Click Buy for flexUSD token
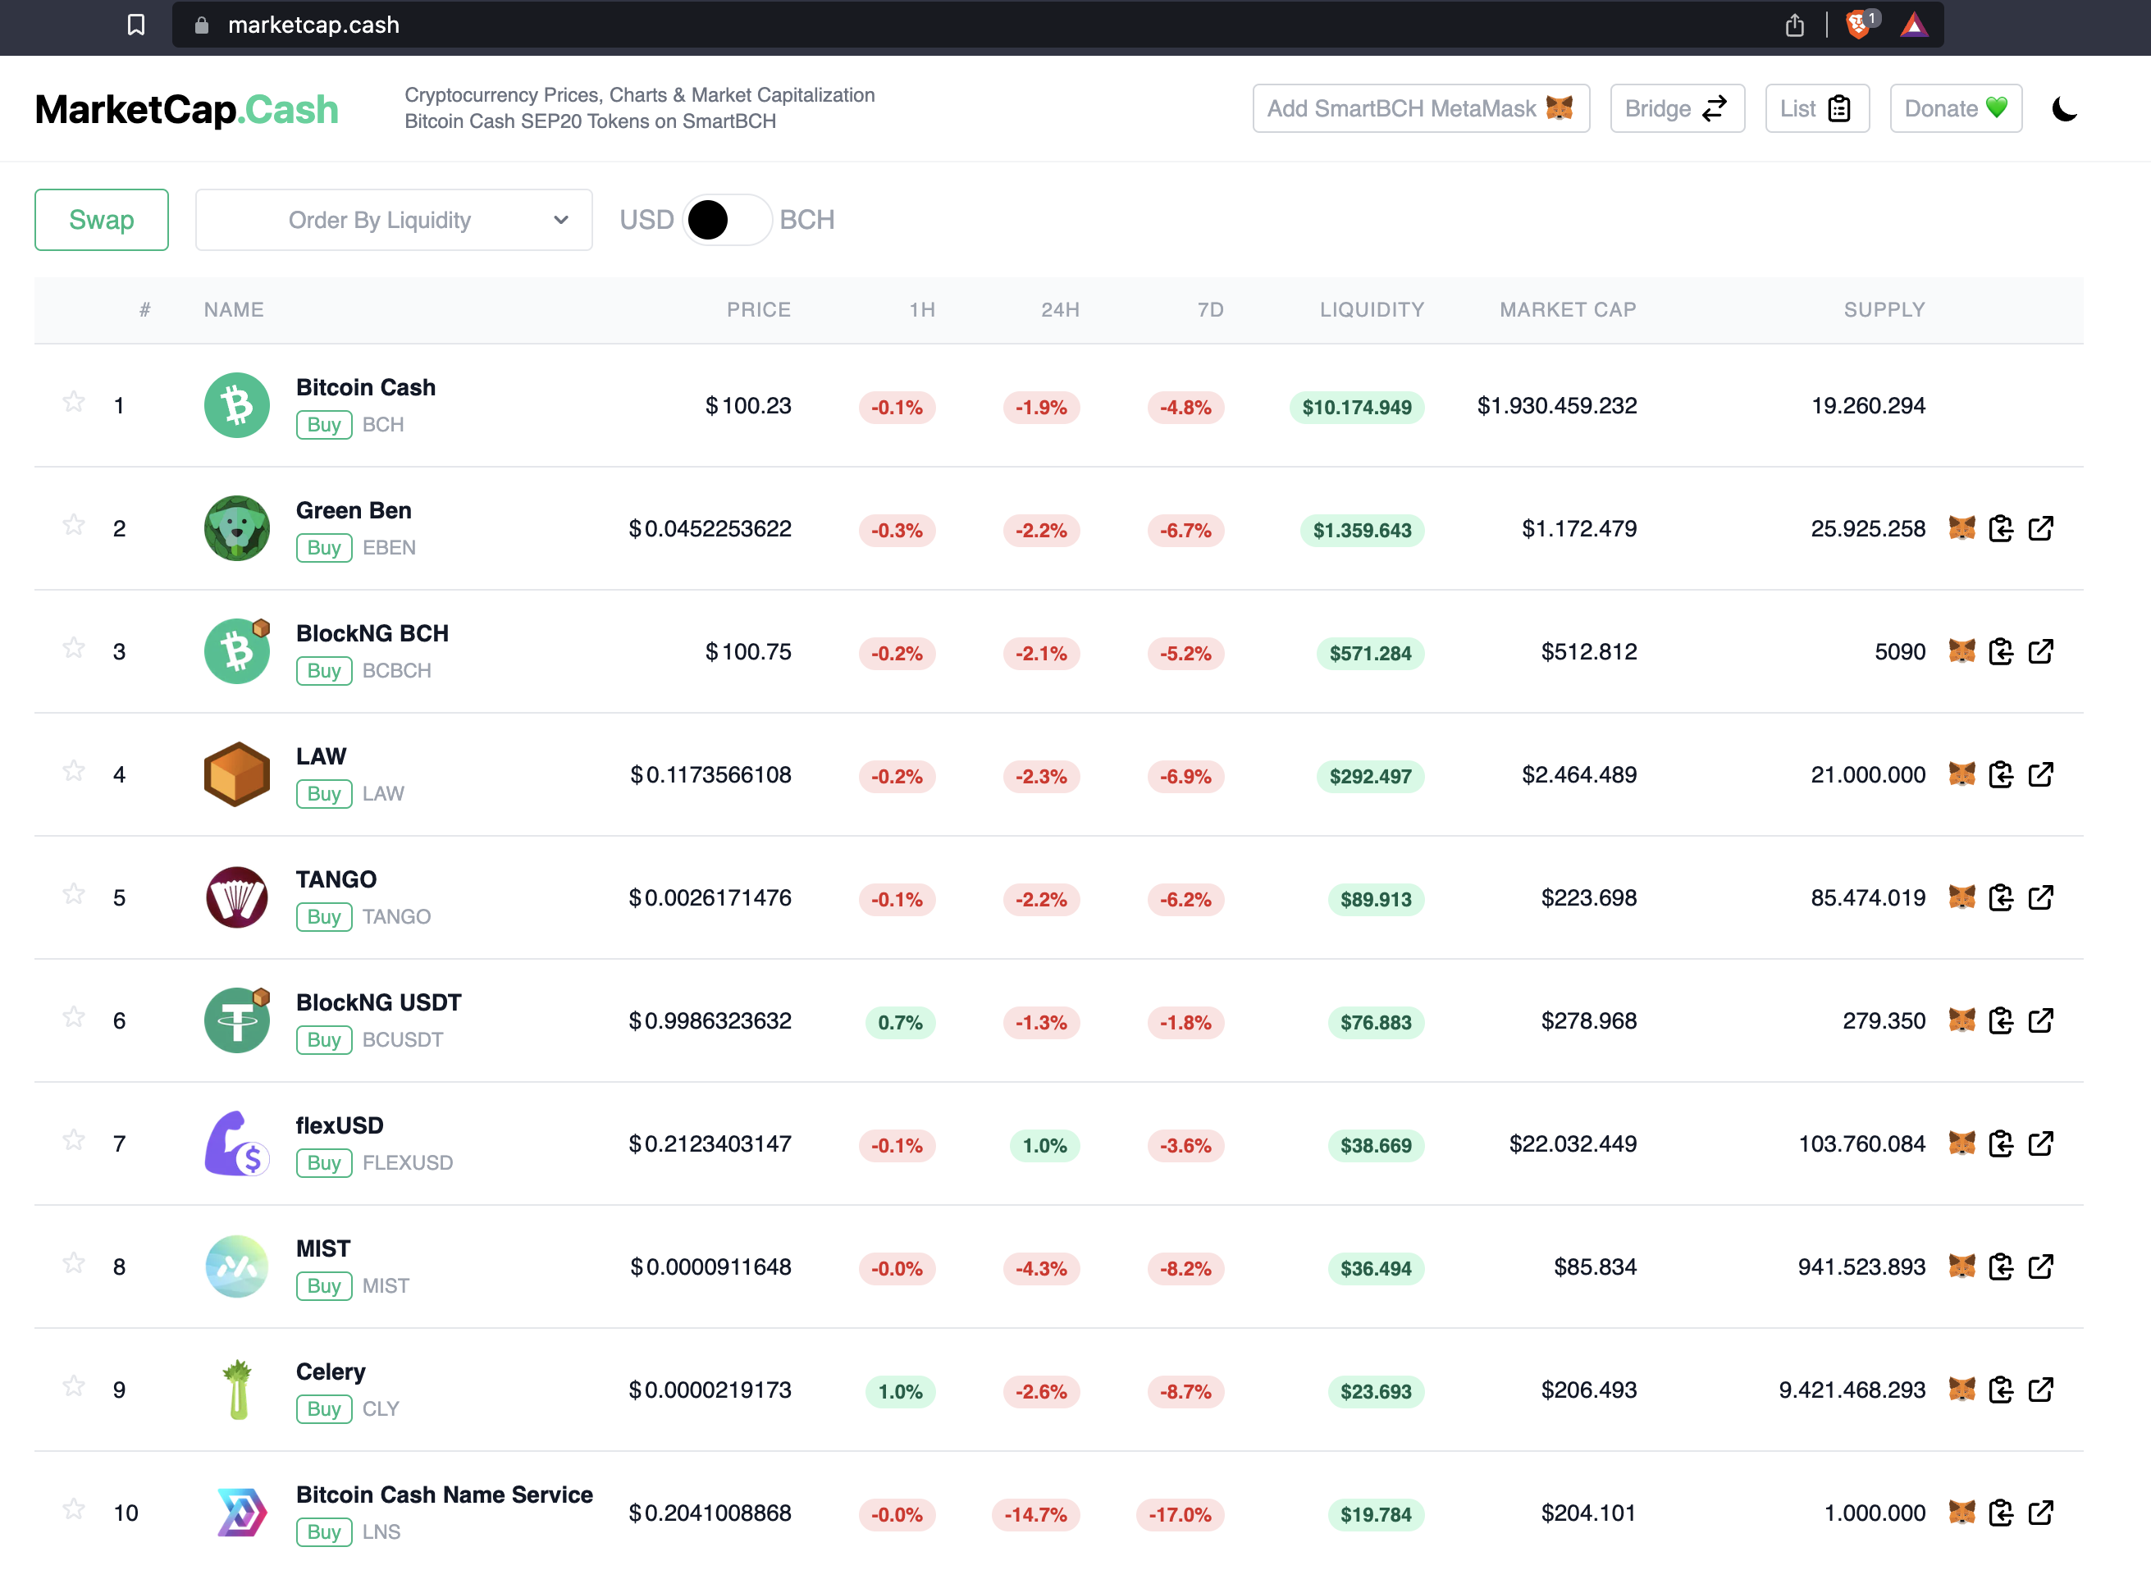 (x=323, y=1163)
